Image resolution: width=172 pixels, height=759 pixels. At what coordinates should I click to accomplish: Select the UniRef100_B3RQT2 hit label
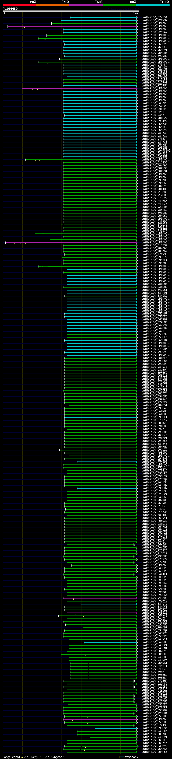pyautogui.click(x=154, y=604)
